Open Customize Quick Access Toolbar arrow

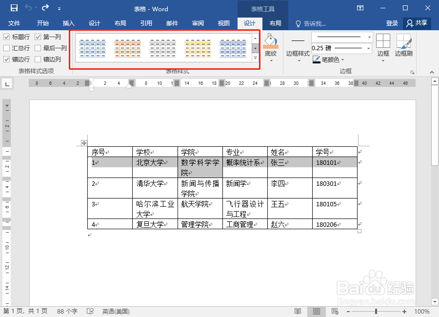pos(59,9)
